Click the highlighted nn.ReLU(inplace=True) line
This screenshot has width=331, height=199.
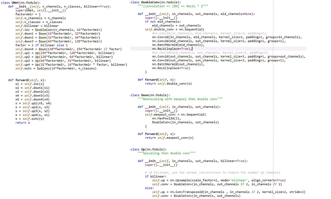click(x=172, y=49)
